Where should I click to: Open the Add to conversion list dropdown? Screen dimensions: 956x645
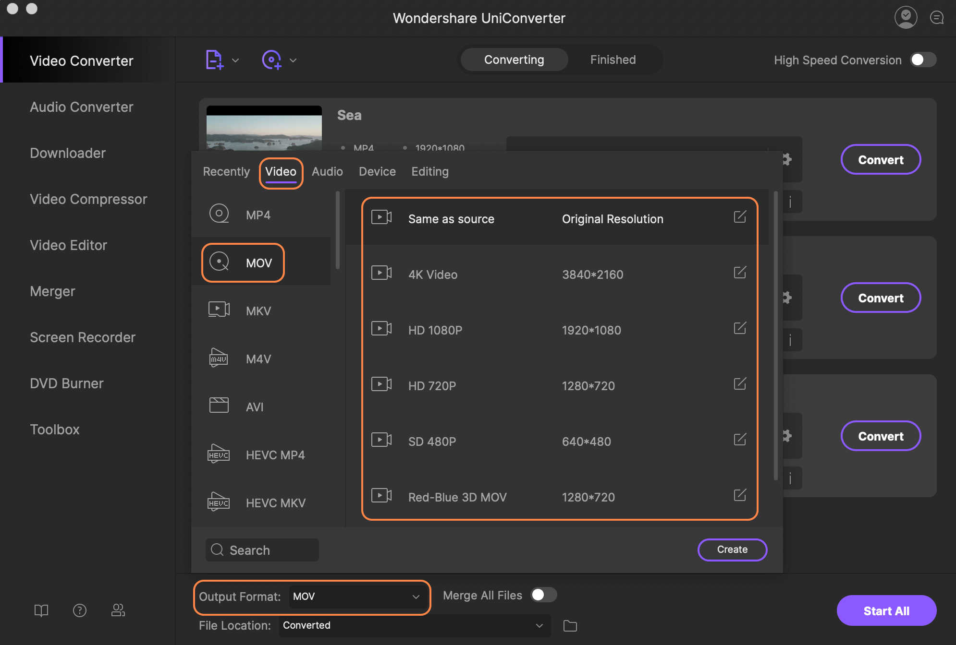235,60
